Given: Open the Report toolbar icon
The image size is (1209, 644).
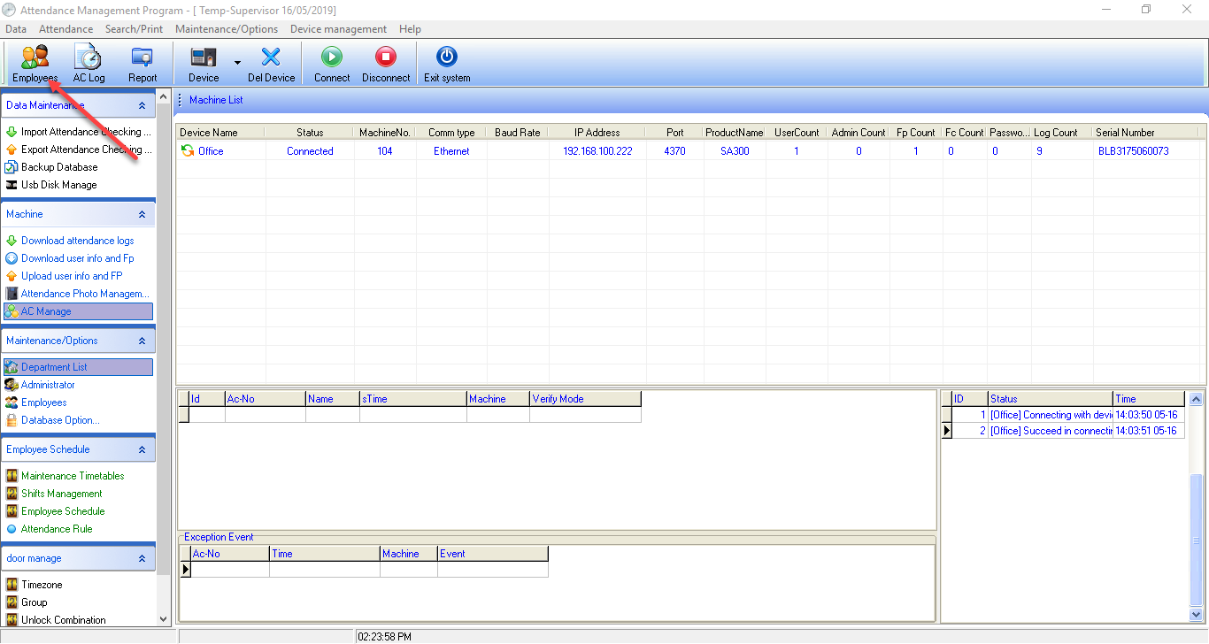Looking at the screenshot, I should [x=142, y=58].
